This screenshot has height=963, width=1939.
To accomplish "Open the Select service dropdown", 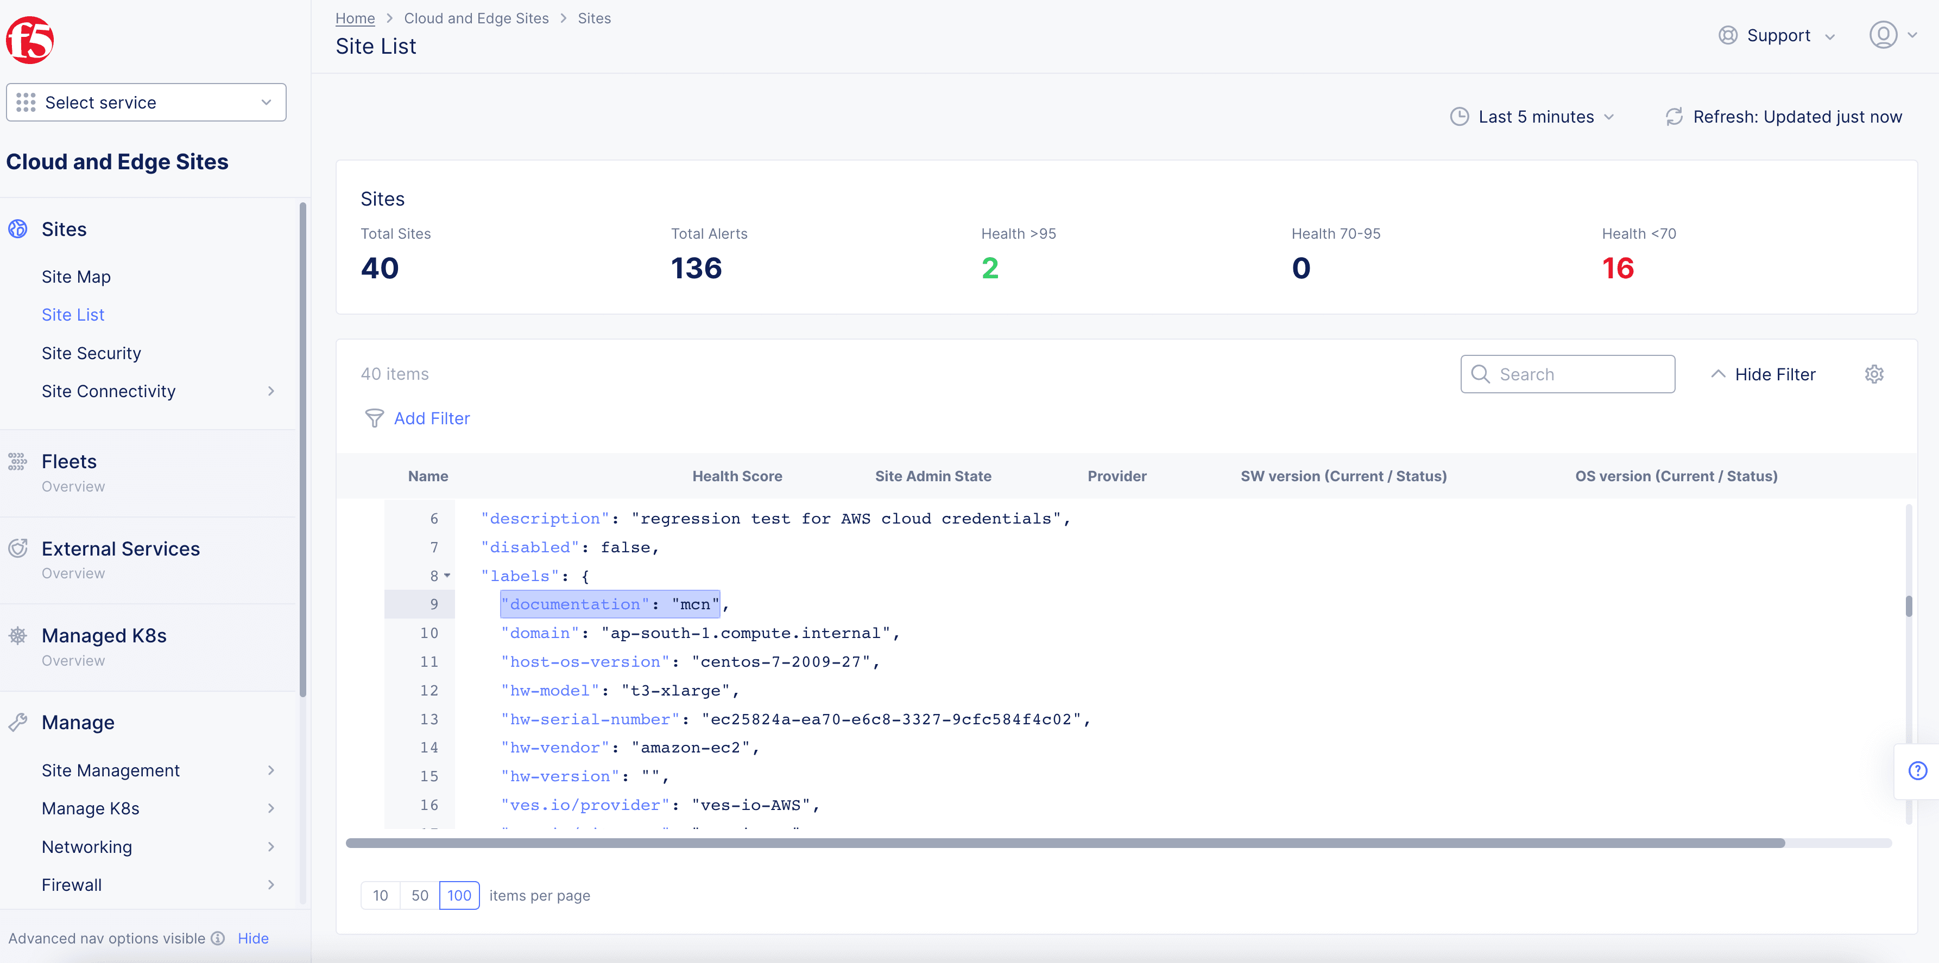I will [146, 103].
